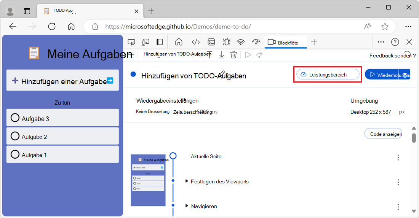Open the Performance tool tab
Viewport: 419px width, 218px height.
tap(256, 42)
